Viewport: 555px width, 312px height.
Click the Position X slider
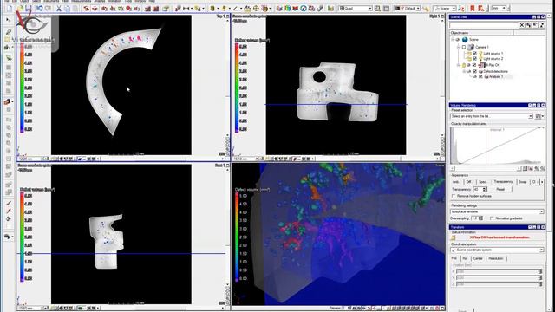click(499, 271)
